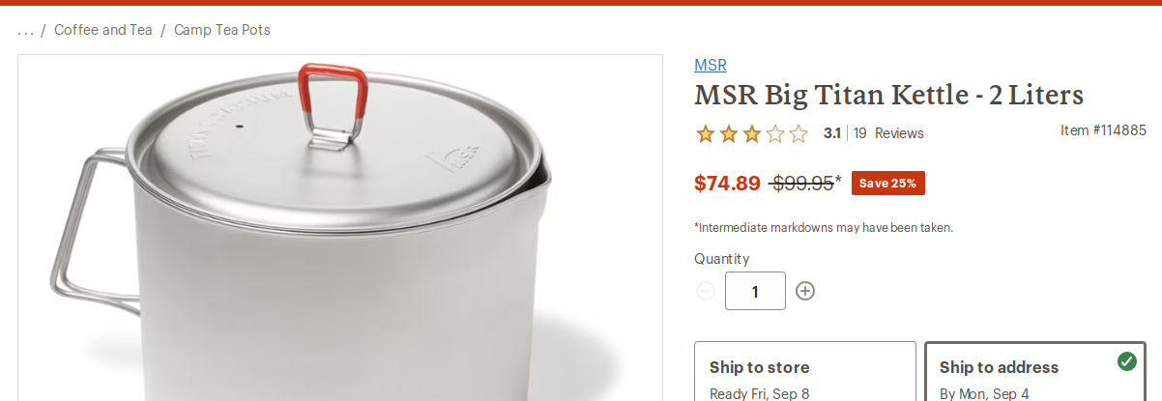Click the minus icon to decrease quantity
Viewport: 1162px width, 401px height.
[x=706, y=291]
